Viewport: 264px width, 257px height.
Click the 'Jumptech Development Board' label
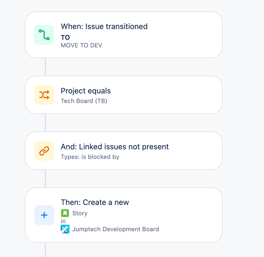point(116,229)
